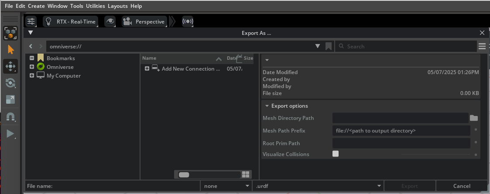Open the Utilities menu

[95, 6]
